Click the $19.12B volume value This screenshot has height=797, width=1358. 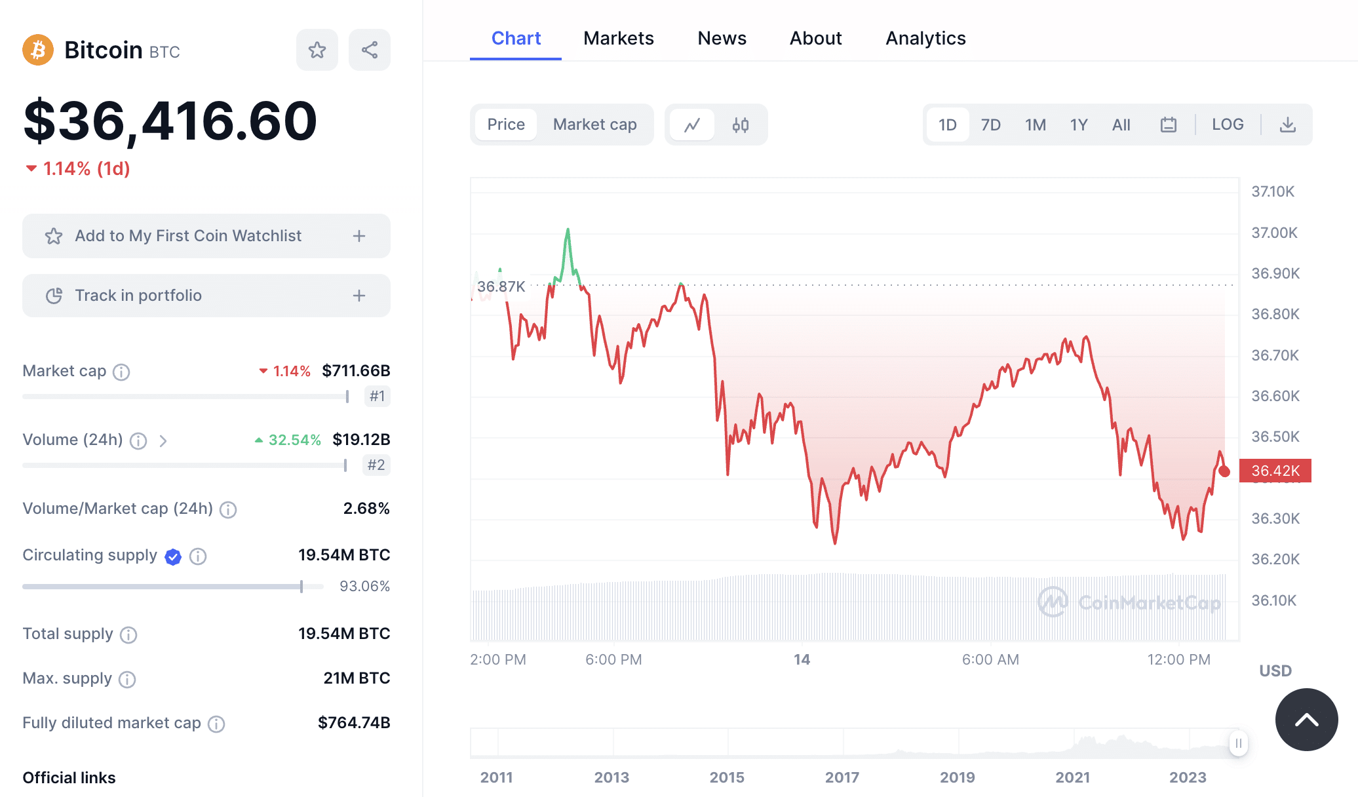coord(361,440)
